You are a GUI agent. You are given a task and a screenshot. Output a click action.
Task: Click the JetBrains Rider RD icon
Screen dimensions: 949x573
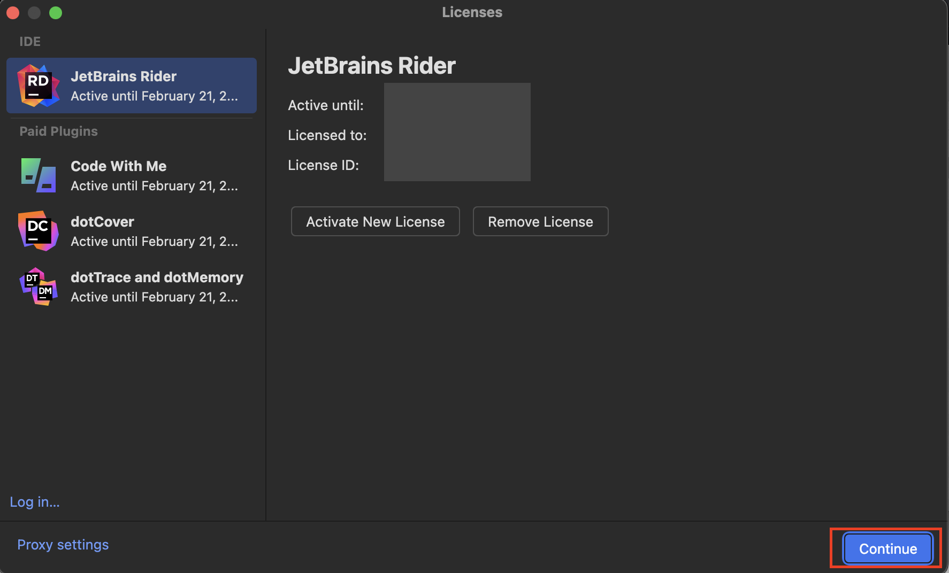[x=39, y=86]
